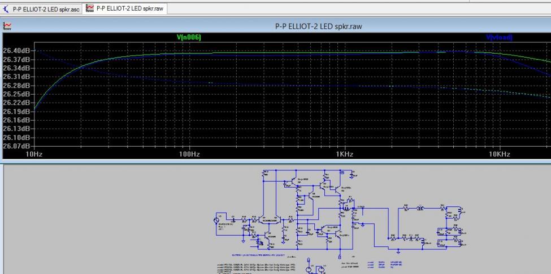This screenshot has height=274, width=551.
Task: Click the 10Hz label on frequency axis
Action: 34,154
